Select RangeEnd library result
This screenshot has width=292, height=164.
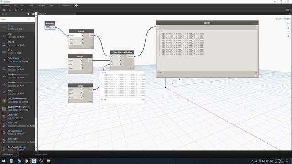click(x=17, y=124)
